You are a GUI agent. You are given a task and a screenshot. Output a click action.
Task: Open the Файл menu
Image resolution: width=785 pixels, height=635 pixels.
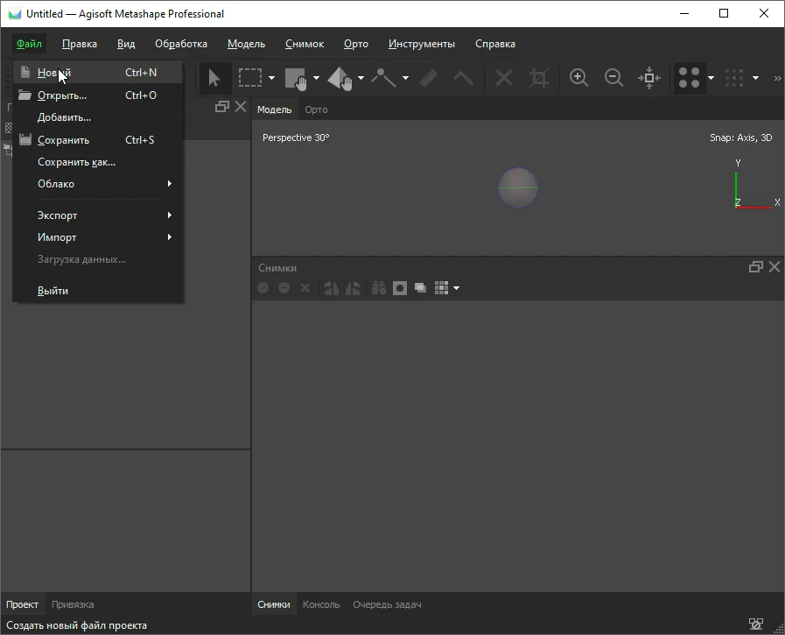pyautogui.click(x=29, y=44)
